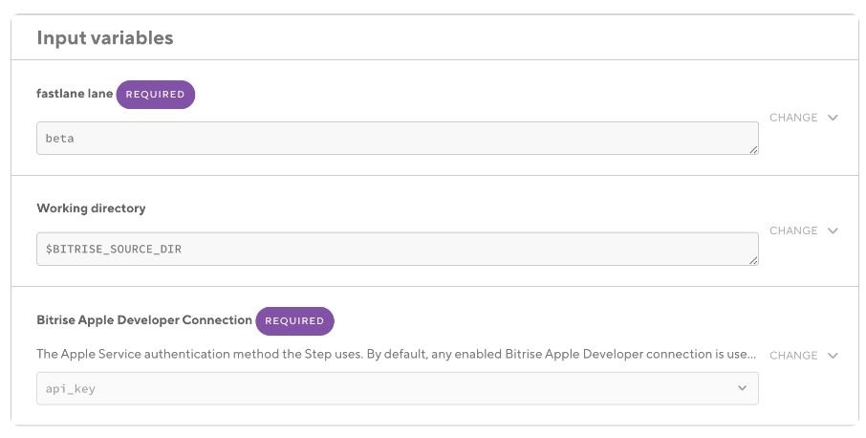Grab the resize handle of fastlane lane field
866x438 pixels.
(753, 148)
